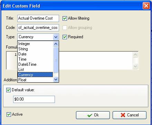
Task: Click the default value $0.00 field
Action: pos(34,99)
